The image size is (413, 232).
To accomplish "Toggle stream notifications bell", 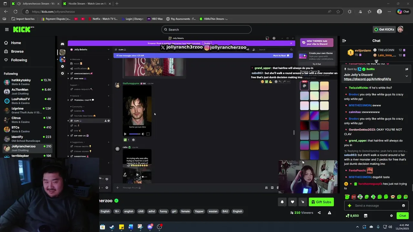I will (282, 202).
